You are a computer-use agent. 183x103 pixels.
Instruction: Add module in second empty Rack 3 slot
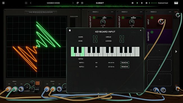pos(159,65)
